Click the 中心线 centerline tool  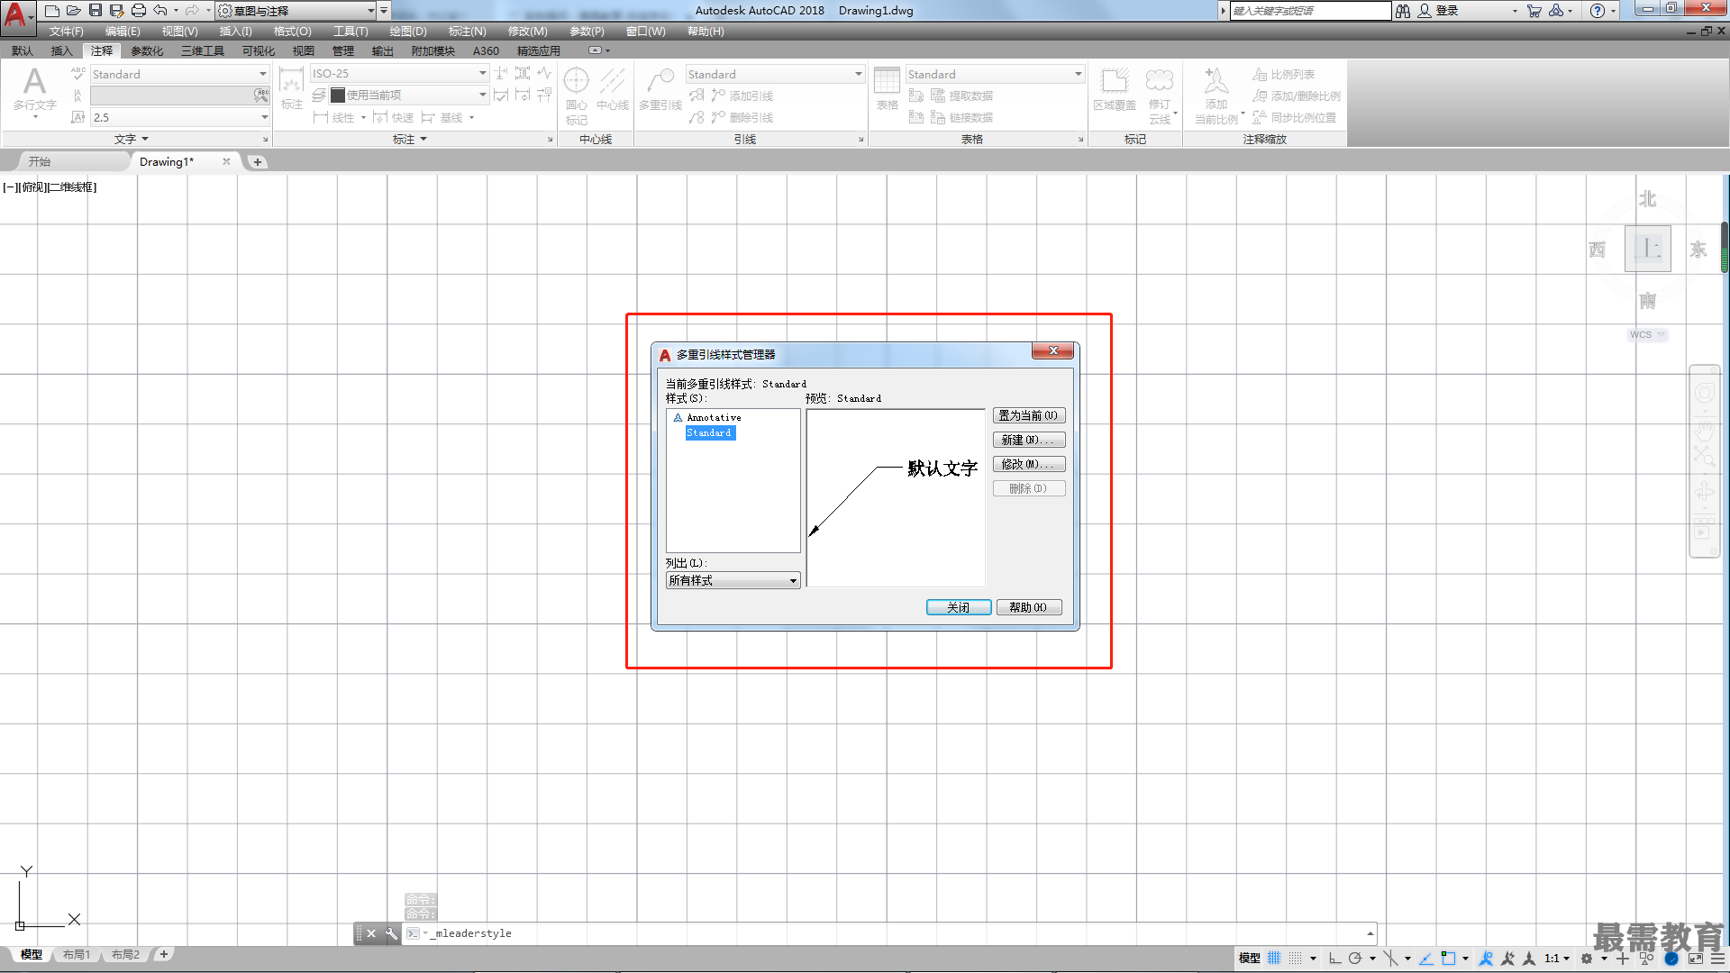(x=613, y=89)
